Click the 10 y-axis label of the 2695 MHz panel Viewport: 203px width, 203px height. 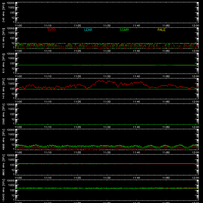point(13,119)
